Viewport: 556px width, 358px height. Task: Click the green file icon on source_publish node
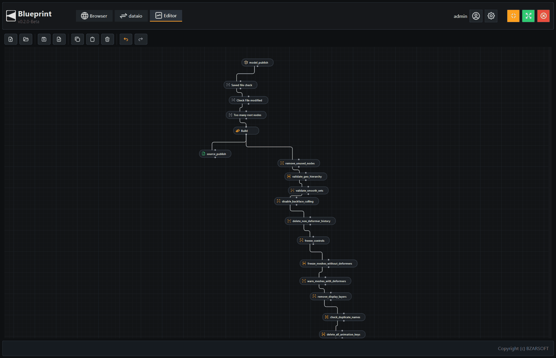(204, 154)
